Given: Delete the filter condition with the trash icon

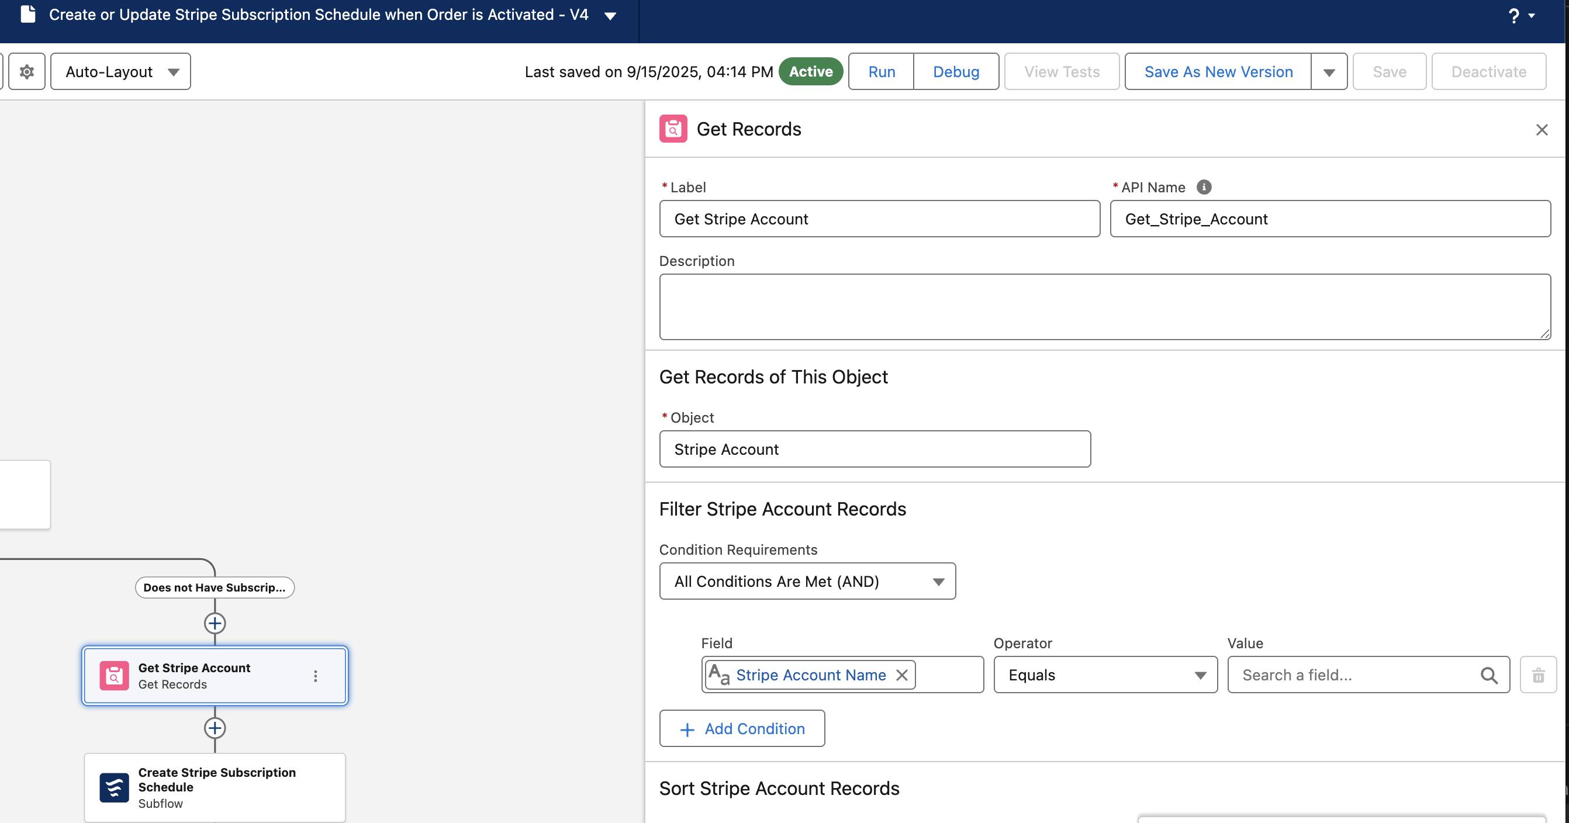Looking at the screenshot, I should (1538, 675).
